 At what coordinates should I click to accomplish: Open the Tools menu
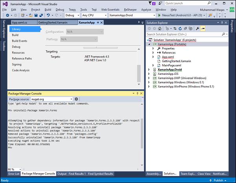(x=83, y=9)
